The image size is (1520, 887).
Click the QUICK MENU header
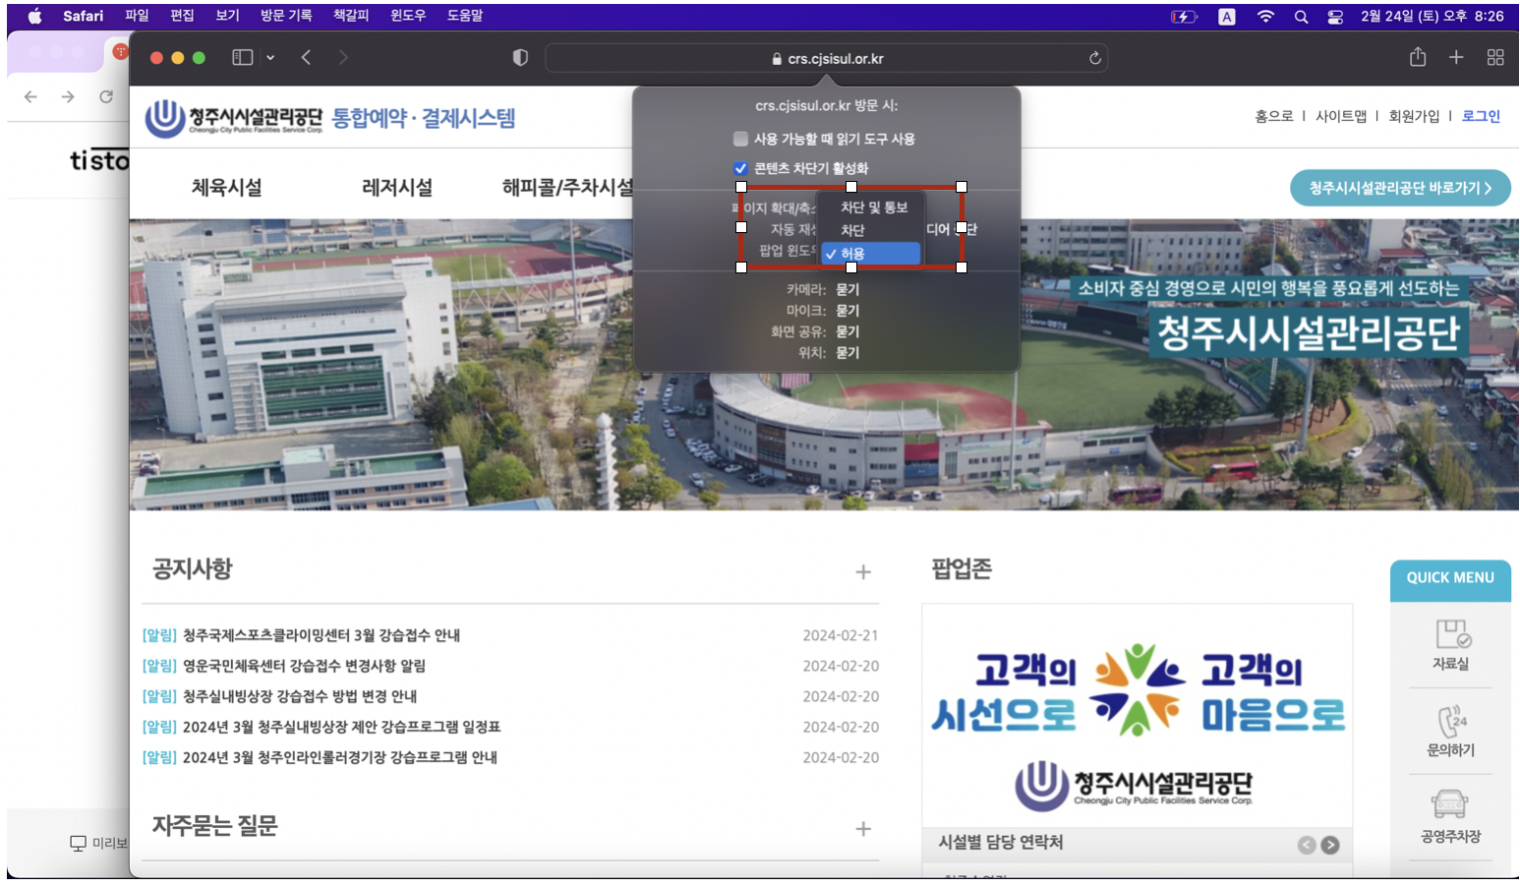[x=1450, y=578]
